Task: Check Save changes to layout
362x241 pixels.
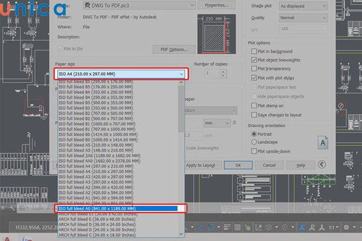Action: pos(254,115)
